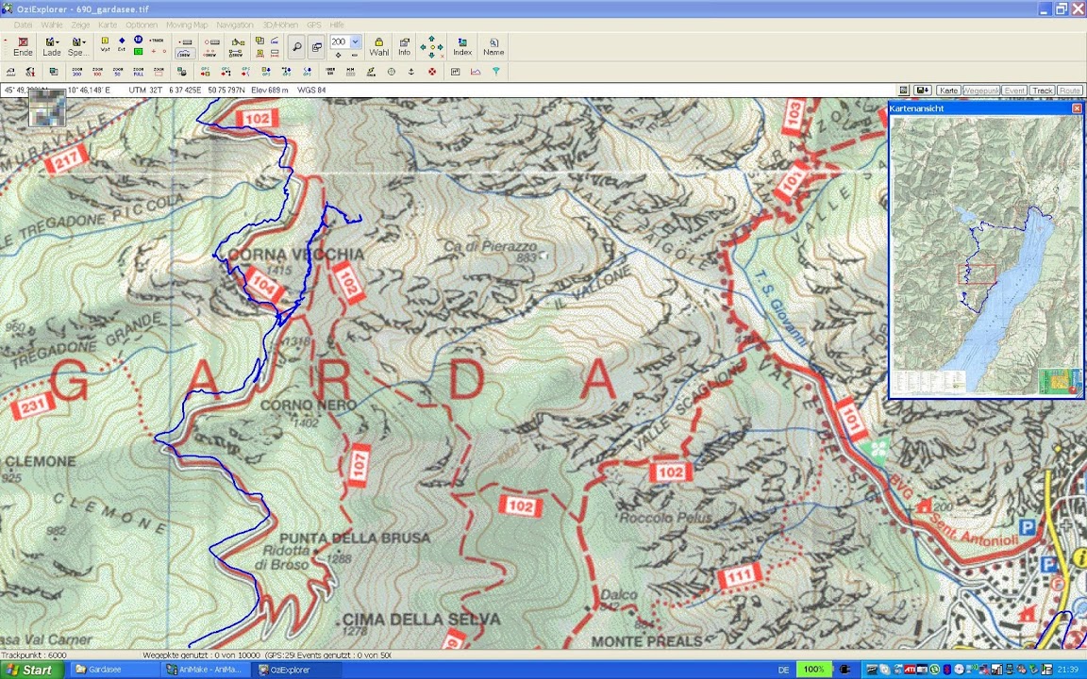1087x679 pixels.
Task: Expand the zoom level 200 combo box
Action: [356, 41]
